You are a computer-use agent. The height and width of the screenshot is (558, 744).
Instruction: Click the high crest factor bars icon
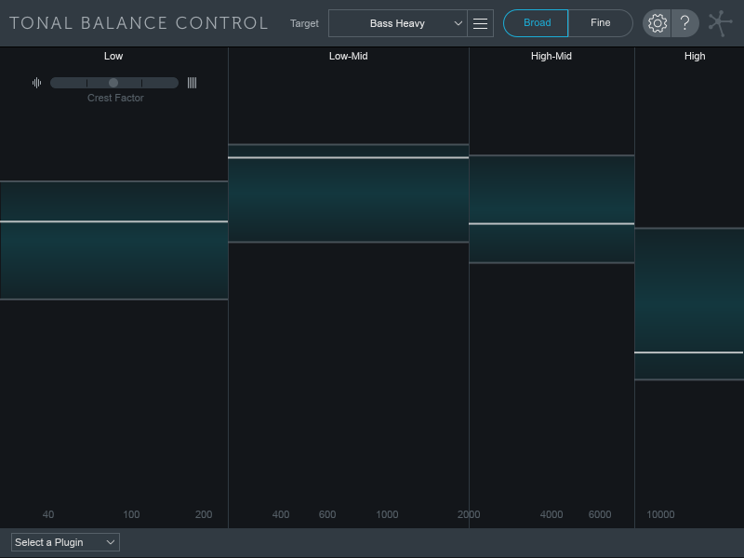point(192,83)
